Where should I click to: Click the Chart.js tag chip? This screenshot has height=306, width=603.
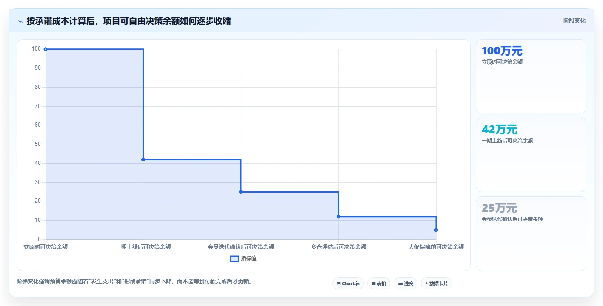click(x=348, y=283)
